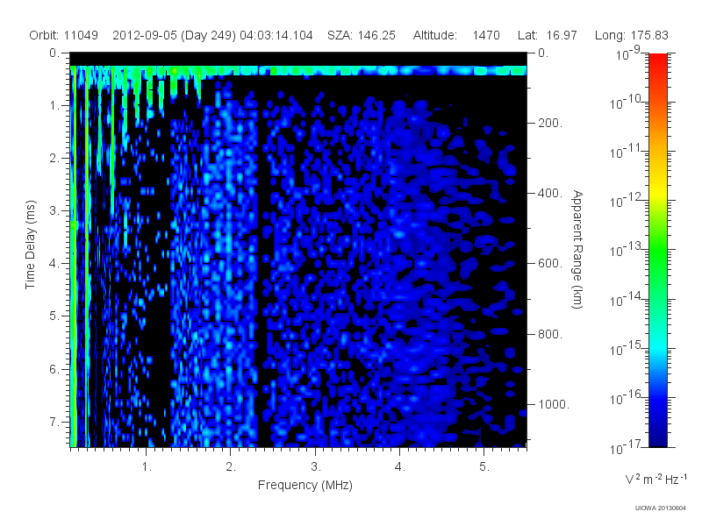Click the Apparent Range (km) axis label
The height and width of the screenshot is (526, 702).
[x=577, y=249]
